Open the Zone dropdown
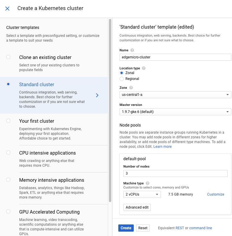This screenshot has width=232, height=236. [175, 95]
